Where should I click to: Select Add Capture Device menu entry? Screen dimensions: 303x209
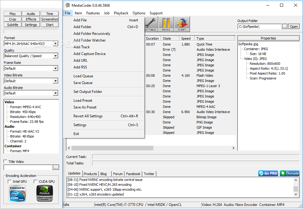[104, 54]
